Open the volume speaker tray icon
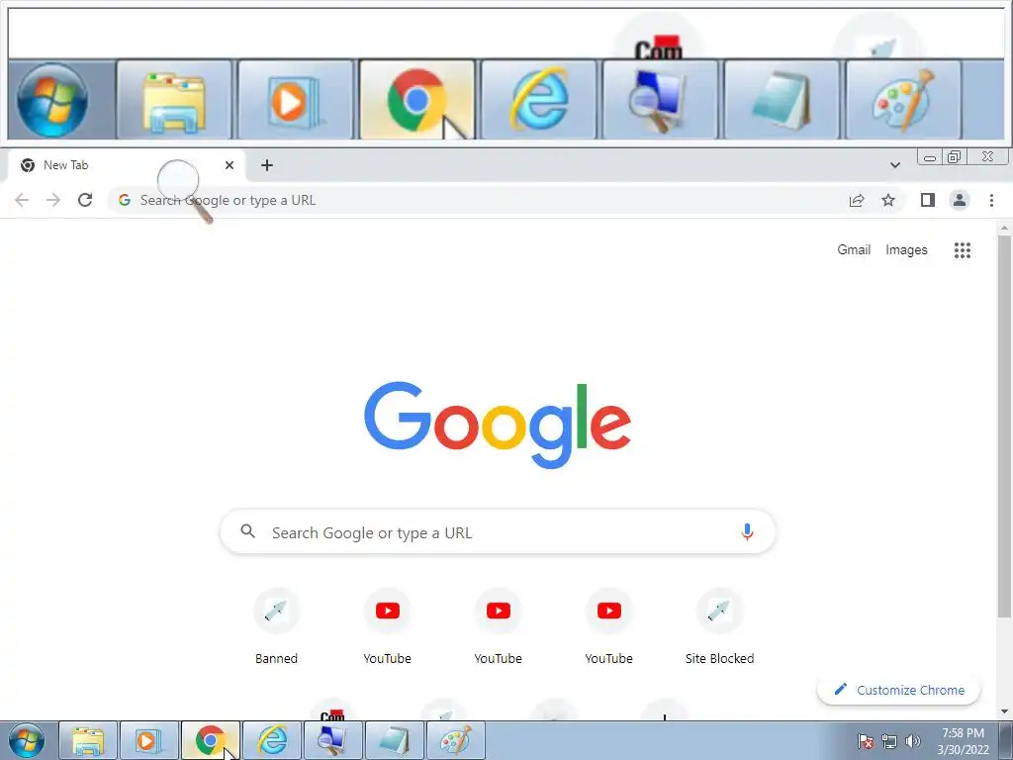 (x=913, y=741)
